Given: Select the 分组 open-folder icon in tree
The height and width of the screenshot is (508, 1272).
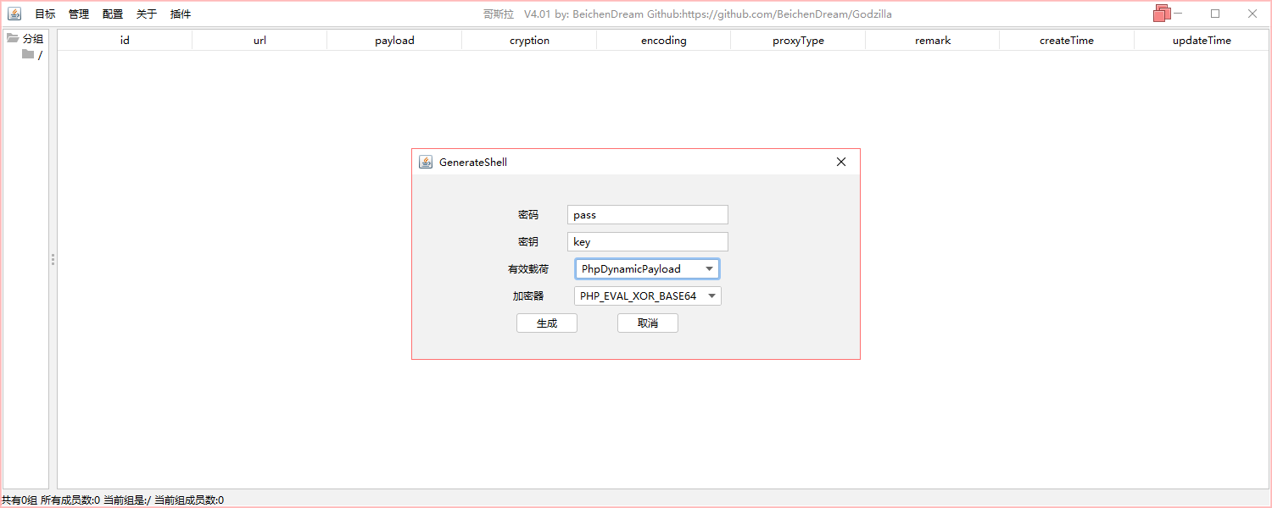Looking at the screenshot, I should tap(13, 38).
